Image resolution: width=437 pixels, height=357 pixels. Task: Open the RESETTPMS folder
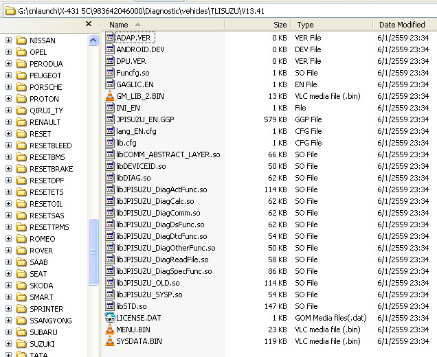pyautogui.click(x=49, y=227)
